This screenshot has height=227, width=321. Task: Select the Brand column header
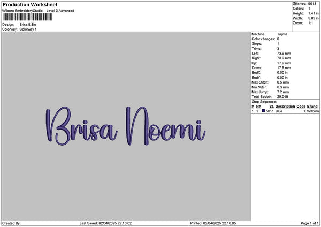tap(312, 107)
